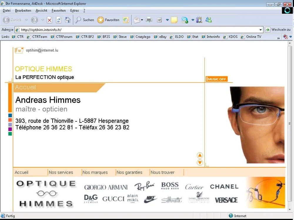The image size is (294, 220).
Task: Open the Online TV link bookmark
Action: [251, 37]
